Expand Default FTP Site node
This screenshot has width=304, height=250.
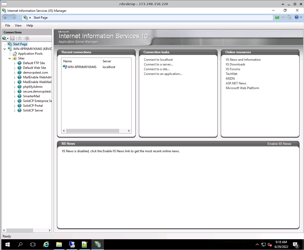[x=14, y=63]
